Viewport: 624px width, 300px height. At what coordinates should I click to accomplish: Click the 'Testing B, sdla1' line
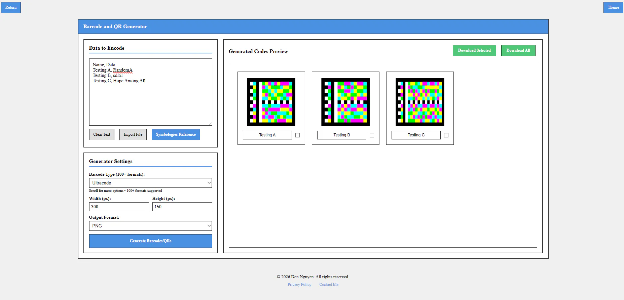pos(108,76)
